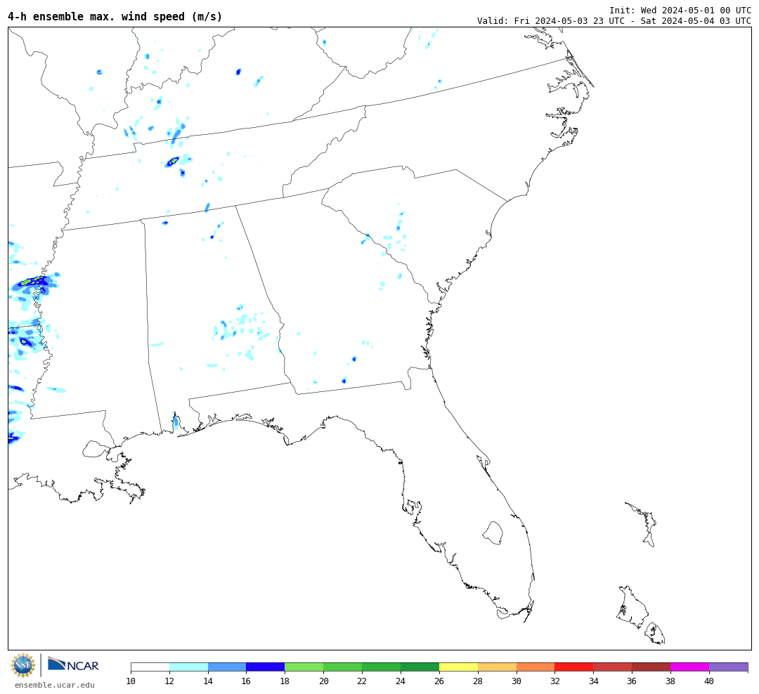Screen dimensions: 759x694
Task: Select the dark red 36-38 colorbar swatch
Action: [x=651, y=667]
